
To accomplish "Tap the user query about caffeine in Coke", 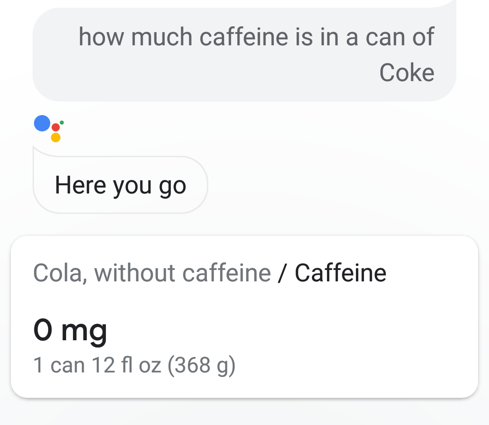I will pyautogui.click(x=244, y=55).
